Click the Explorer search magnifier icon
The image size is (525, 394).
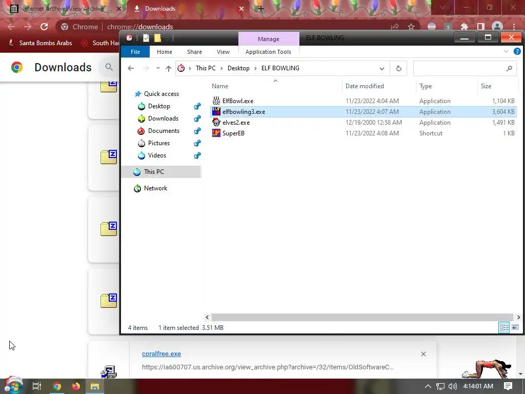pyautogui.click(x=509, y=68)
